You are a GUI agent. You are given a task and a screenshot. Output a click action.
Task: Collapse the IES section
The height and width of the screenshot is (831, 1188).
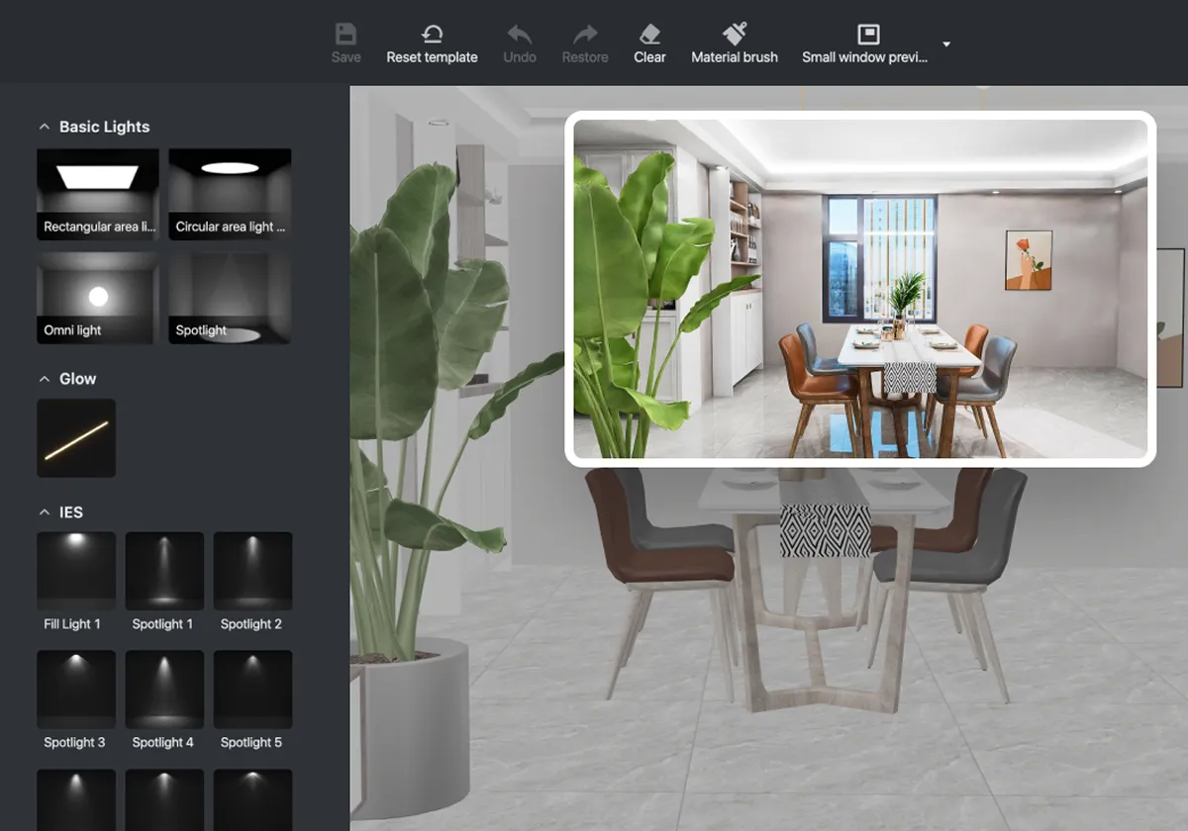(x=44, y=512)
